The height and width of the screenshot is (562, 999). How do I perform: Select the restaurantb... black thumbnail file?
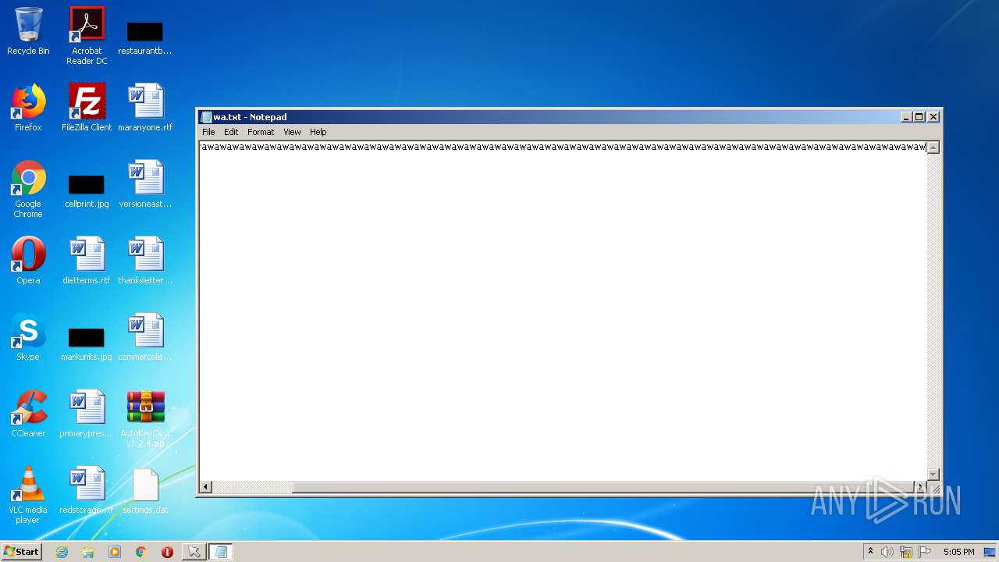pyautogui.click(x=144, y=37)
